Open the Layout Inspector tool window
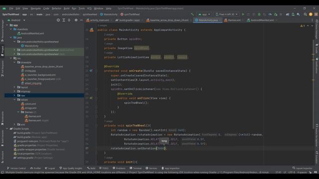Screen dimensions: 319x179 pos(303,168)
